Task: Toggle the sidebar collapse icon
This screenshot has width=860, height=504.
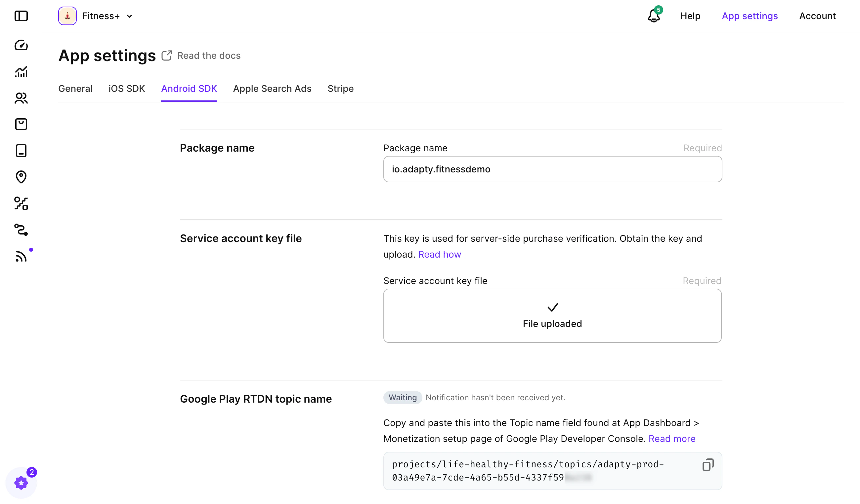Action: tap(21, 16)
